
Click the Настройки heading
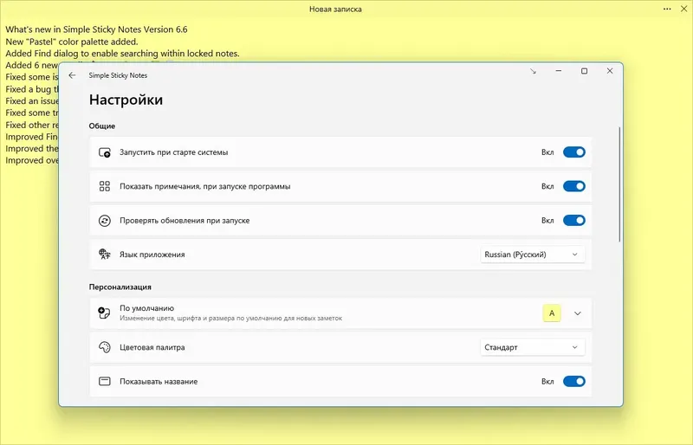(x=126, y=100)
